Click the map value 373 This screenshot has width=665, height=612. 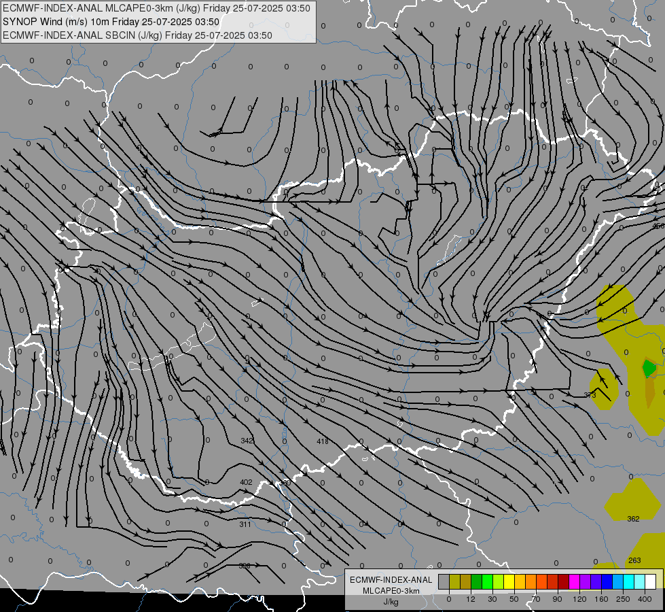590,395
